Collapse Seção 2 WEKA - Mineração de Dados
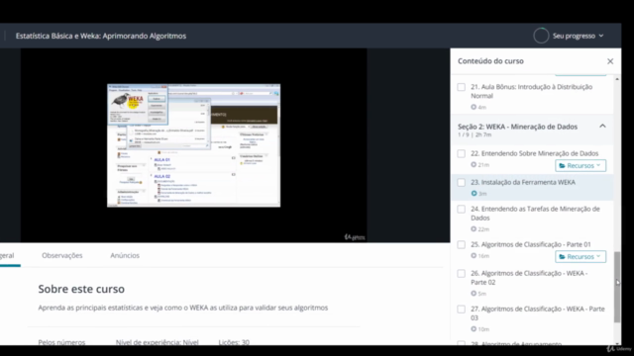 pos(602,127)
